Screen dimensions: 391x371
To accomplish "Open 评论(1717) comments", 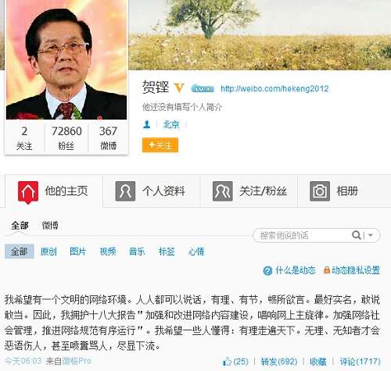I will tap(360, 362).
